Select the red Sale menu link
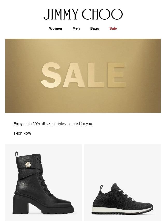Viewport: 166px width, 222px height. coord(113,28)
